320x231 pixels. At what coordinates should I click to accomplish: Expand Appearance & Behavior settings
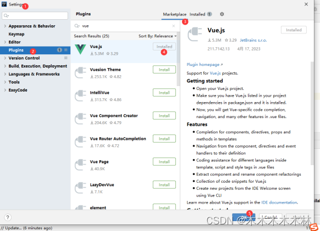click(x=5, y=26)
